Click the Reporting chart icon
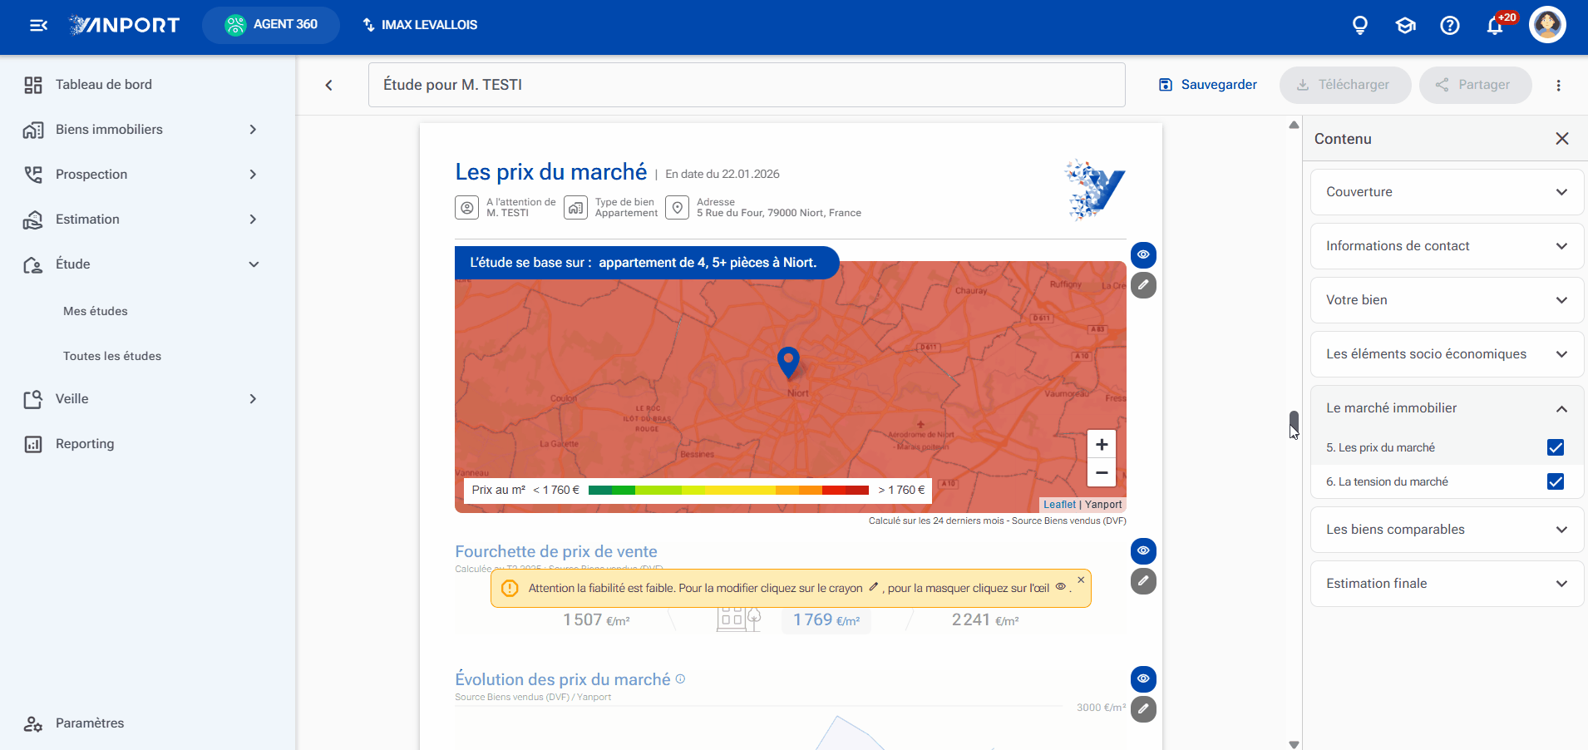 pyautogui.click(x=33, y=444)
